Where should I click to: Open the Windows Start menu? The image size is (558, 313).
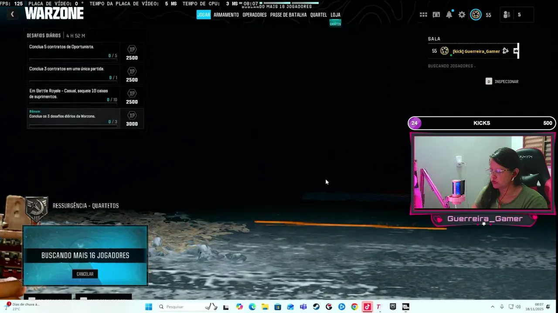149,307
